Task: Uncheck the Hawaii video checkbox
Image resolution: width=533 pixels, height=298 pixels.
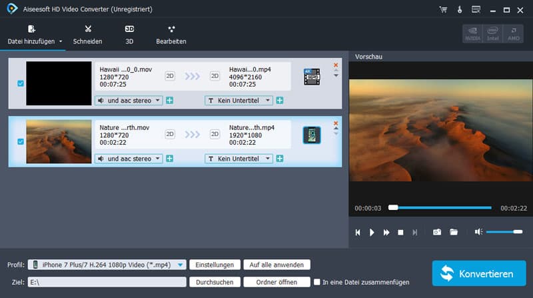Action: [21, 83]
